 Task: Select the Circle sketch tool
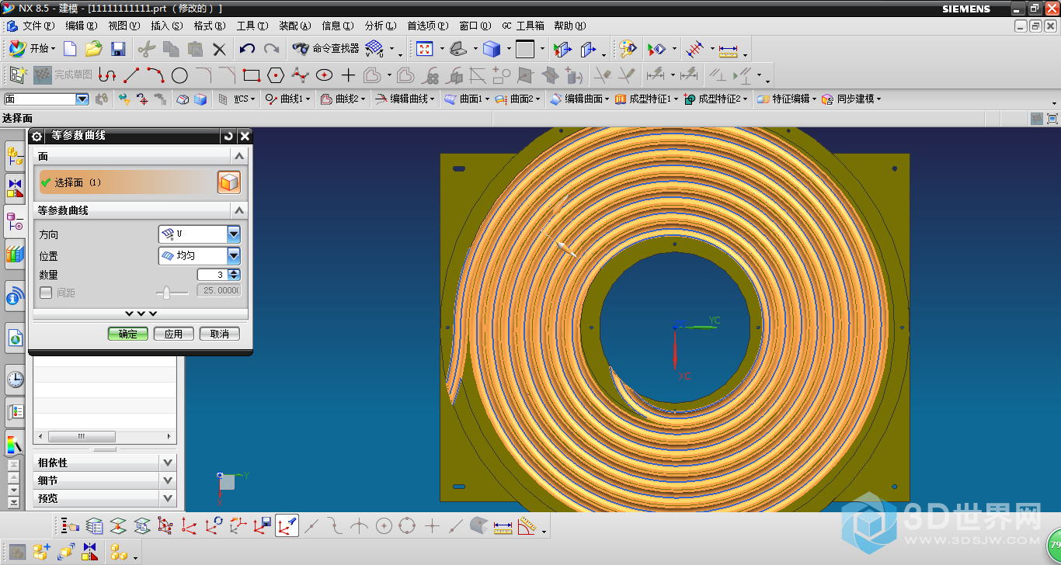point(179,75)
